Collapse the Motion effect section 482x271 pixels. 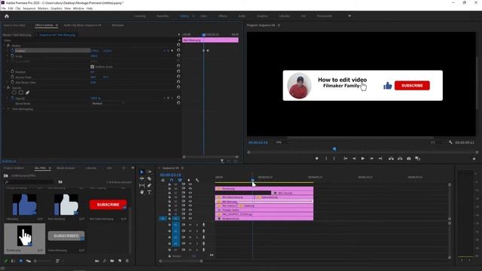(4, 45)
